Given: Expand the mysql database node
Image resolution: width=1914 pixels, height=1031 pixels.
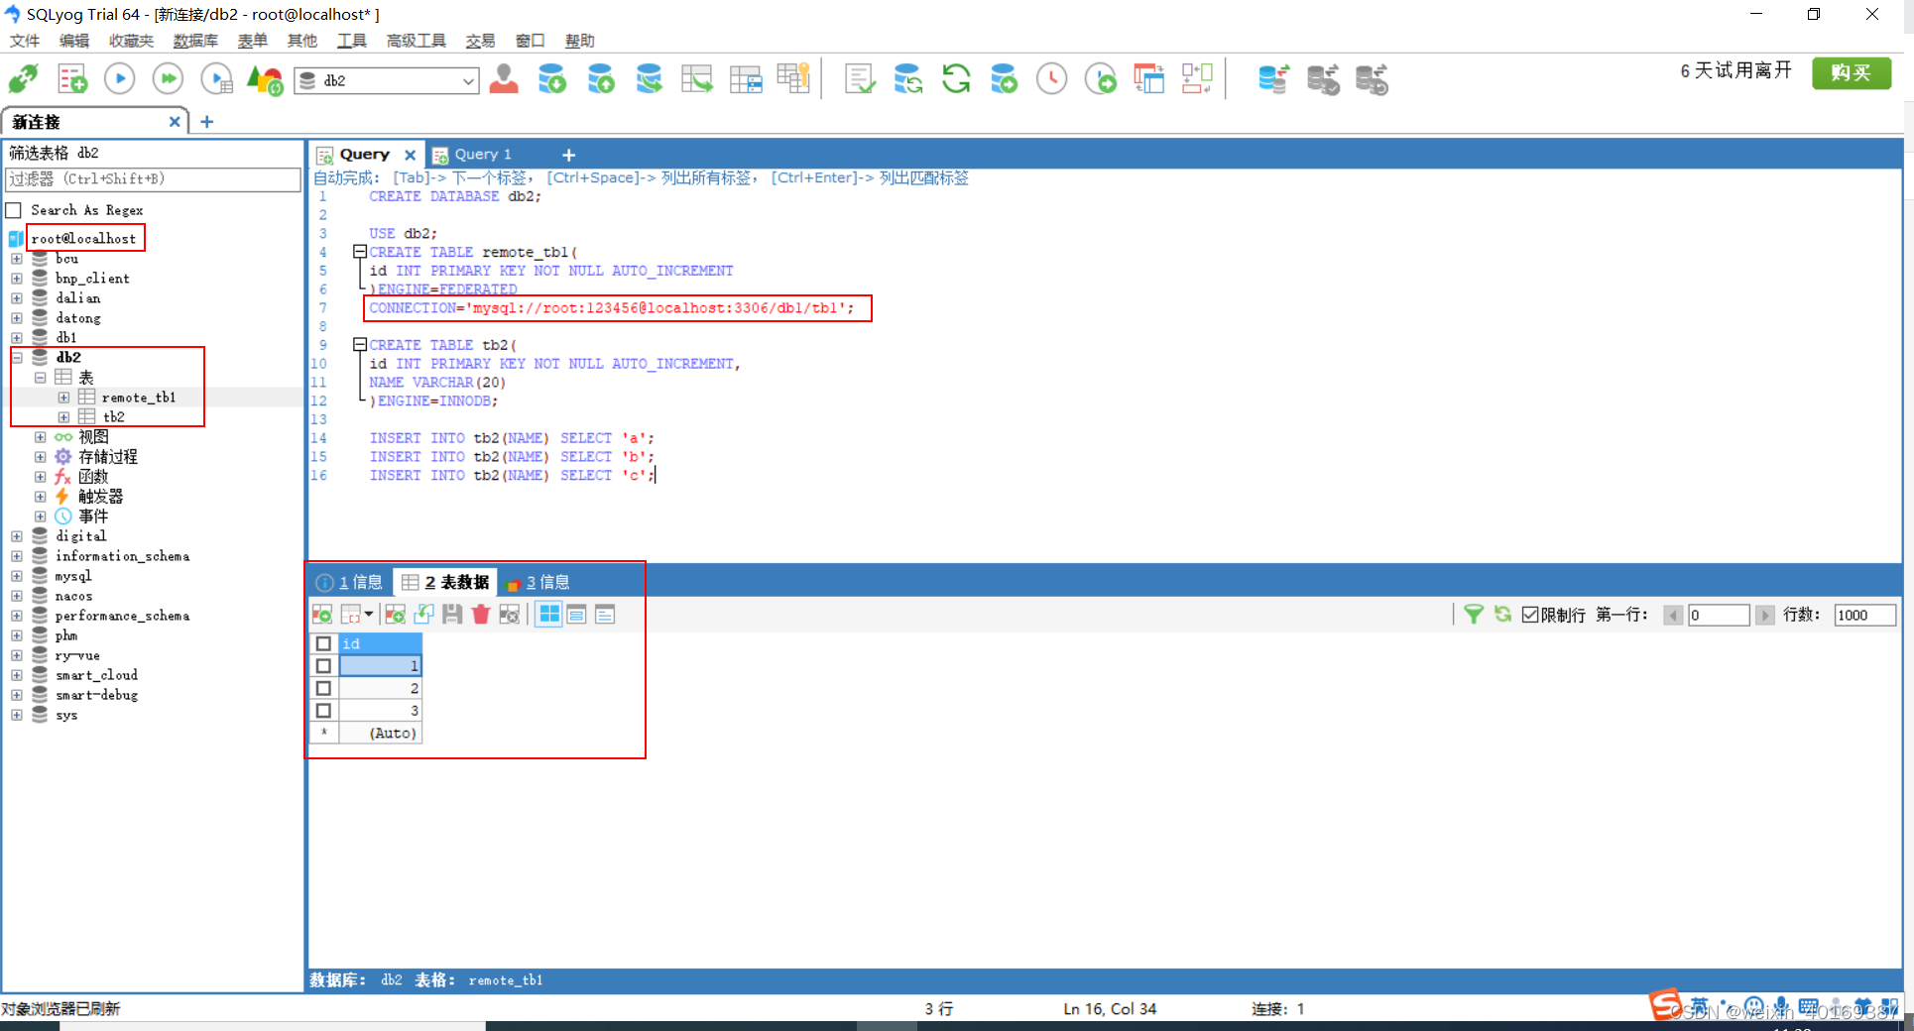Looking at the screenshot, I should click(17, 576).
